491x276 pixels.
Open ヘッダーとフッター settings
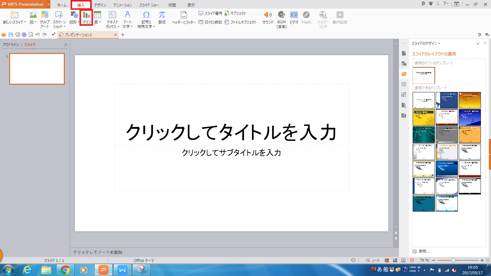coord(184,17)
